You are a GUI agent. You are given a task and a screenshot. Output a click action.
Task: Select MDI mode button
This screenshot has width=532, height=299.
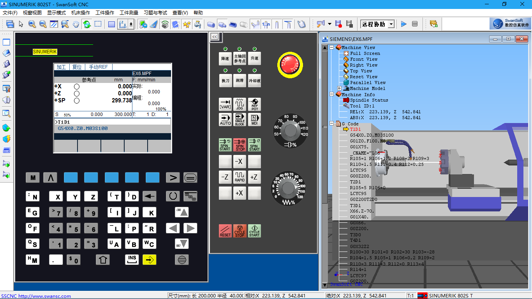click(x=254, y=120)
